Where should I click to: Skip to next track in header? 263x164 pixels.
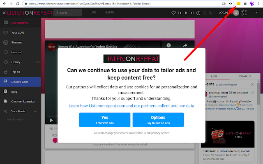click(192, 13)
